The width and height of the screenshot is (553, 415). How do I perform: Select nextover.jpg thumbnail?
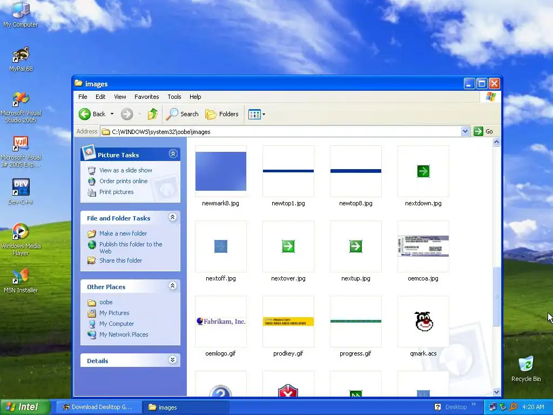pos(288,246)
